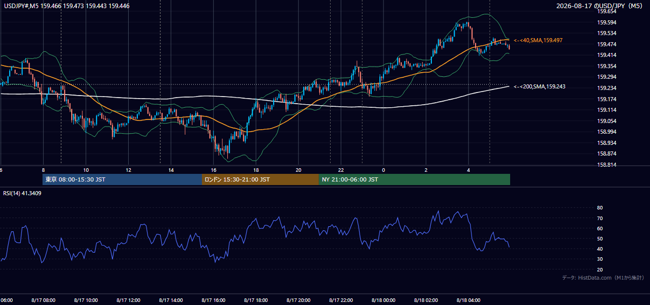Click RSI scale level 50
The width and height of the screenshot is (650, 305).
tap(600, 238)
